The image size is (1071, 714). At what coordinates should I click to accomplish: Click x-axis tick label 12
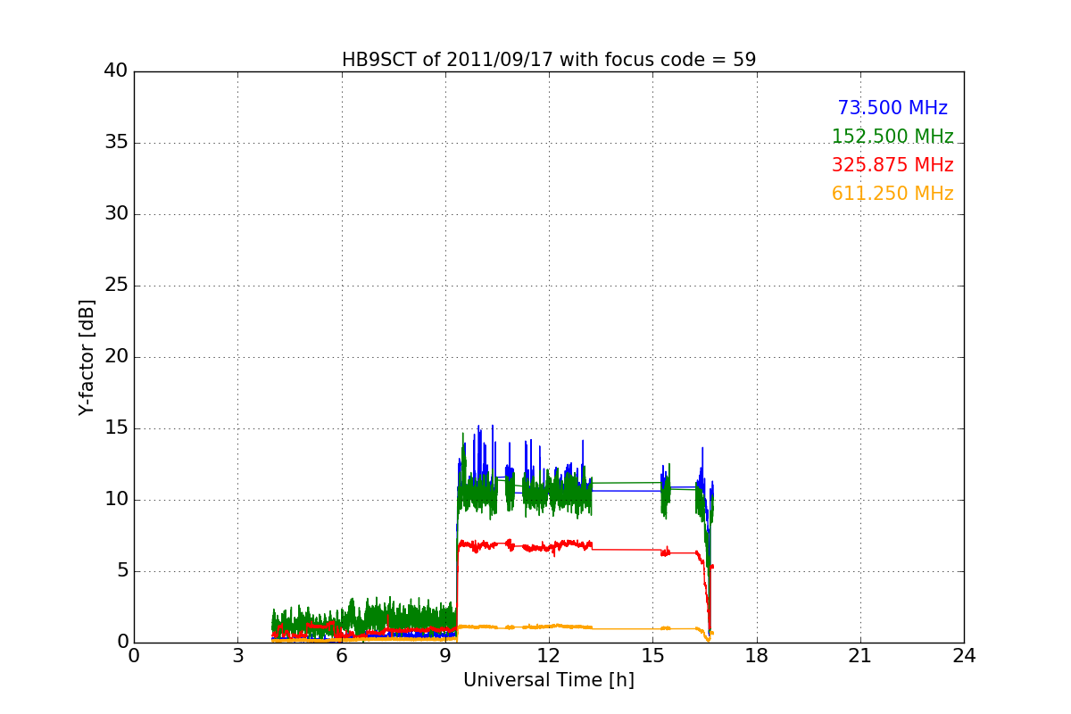pos(549,656)
